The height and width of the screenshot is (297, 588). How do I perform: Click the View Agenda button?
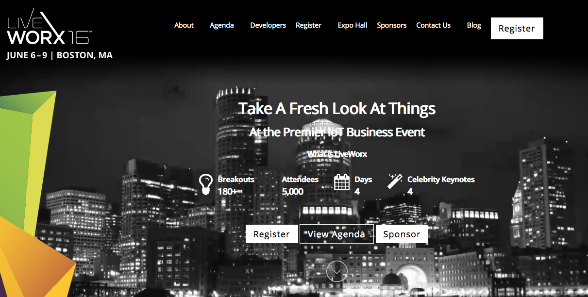point(336,234)
